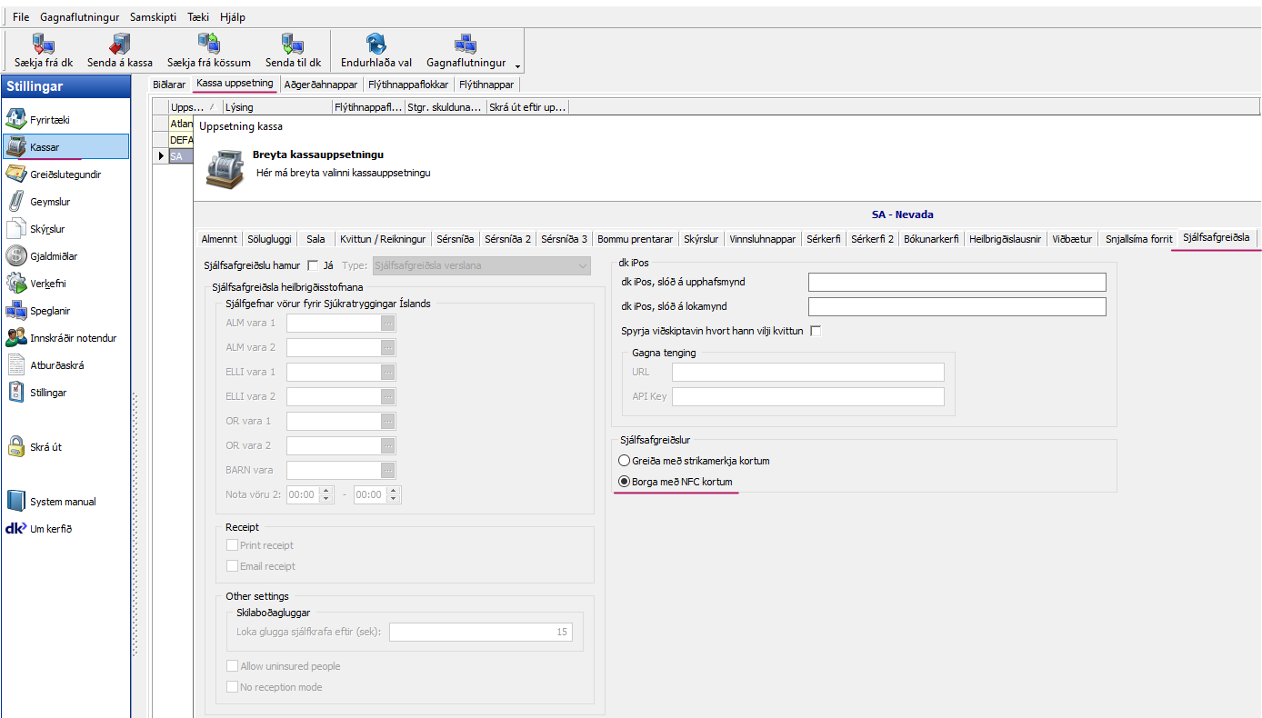Click Endurhlaða val refresh icon

[x=376, y=45]
